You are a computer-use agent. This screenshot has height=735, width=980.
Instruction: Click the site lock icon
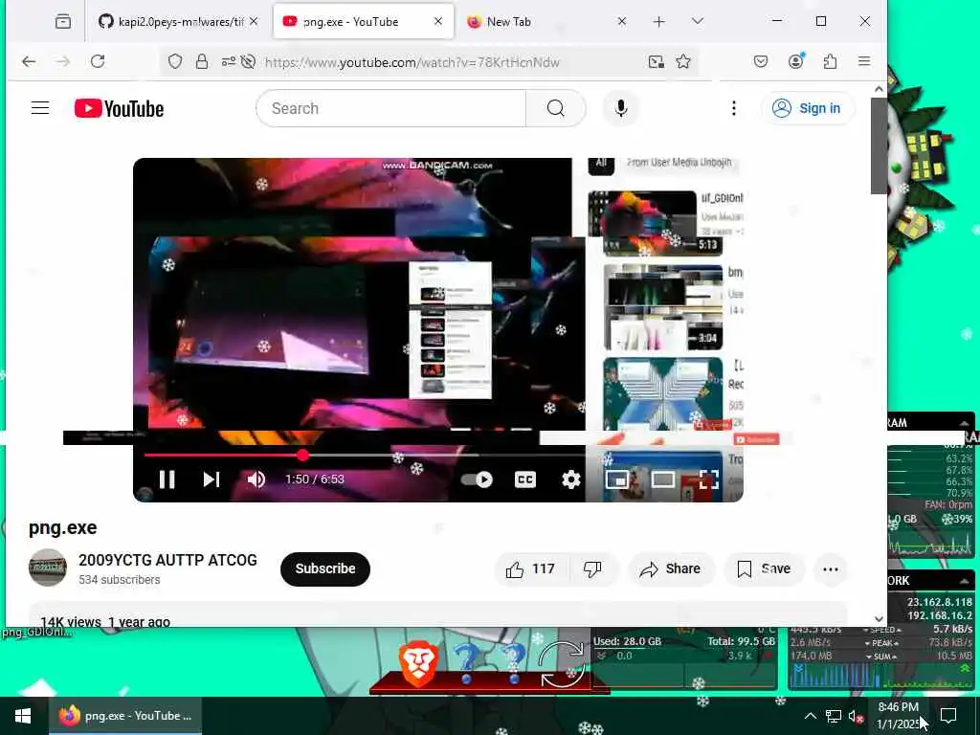tap(201, 61)
